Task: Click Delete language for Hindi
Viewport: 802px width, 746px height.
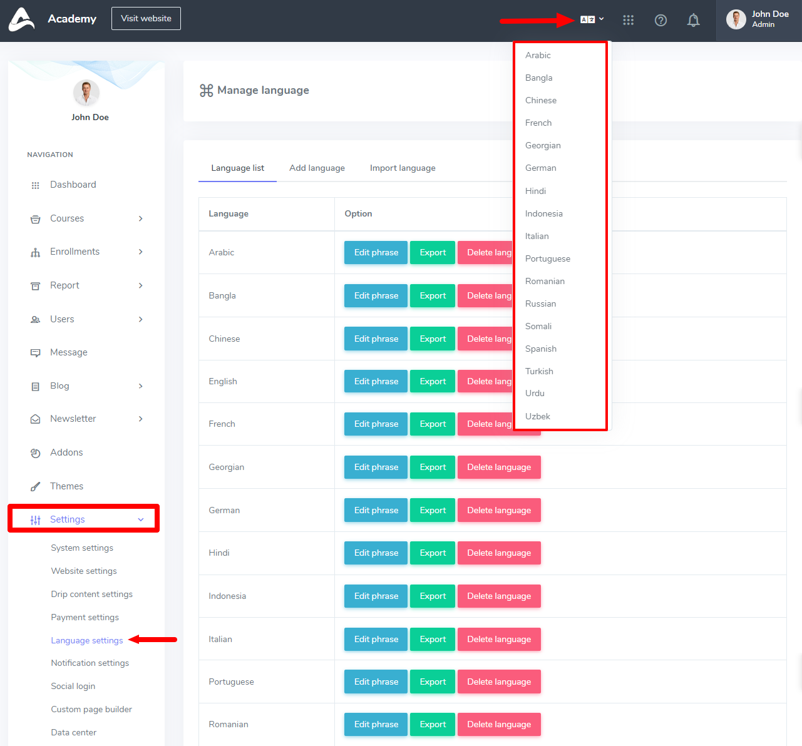Action: tap(499, 553)
